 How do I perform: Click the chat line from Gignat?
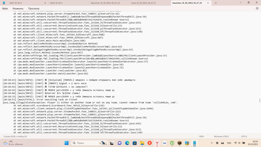[44, 83]
